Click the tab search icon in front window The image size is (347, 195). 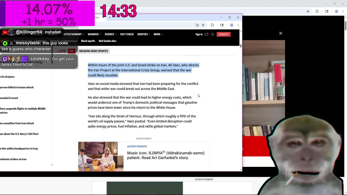click(222, 25)
